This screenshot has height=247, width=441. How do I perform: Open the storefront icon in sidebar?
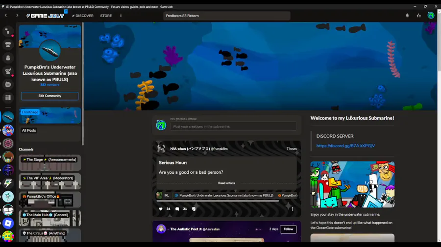coord(8,44)
